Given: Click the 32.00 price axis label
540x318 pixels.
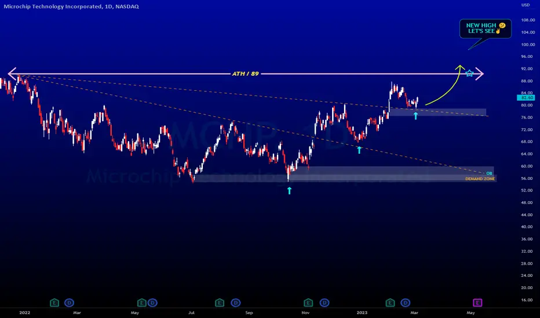Looking at the screenshot, I should pos(527,252).
